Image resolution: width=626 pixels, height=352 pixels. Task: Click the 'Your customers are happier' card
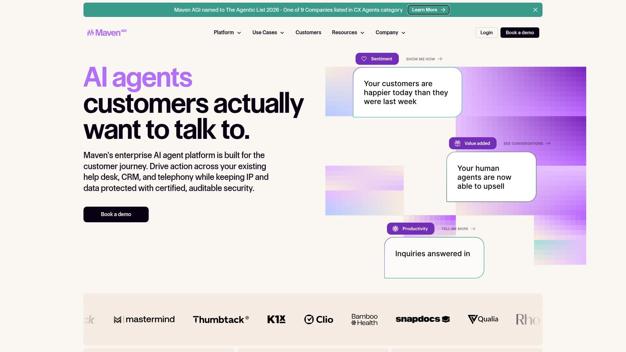(x=407, y=92)
